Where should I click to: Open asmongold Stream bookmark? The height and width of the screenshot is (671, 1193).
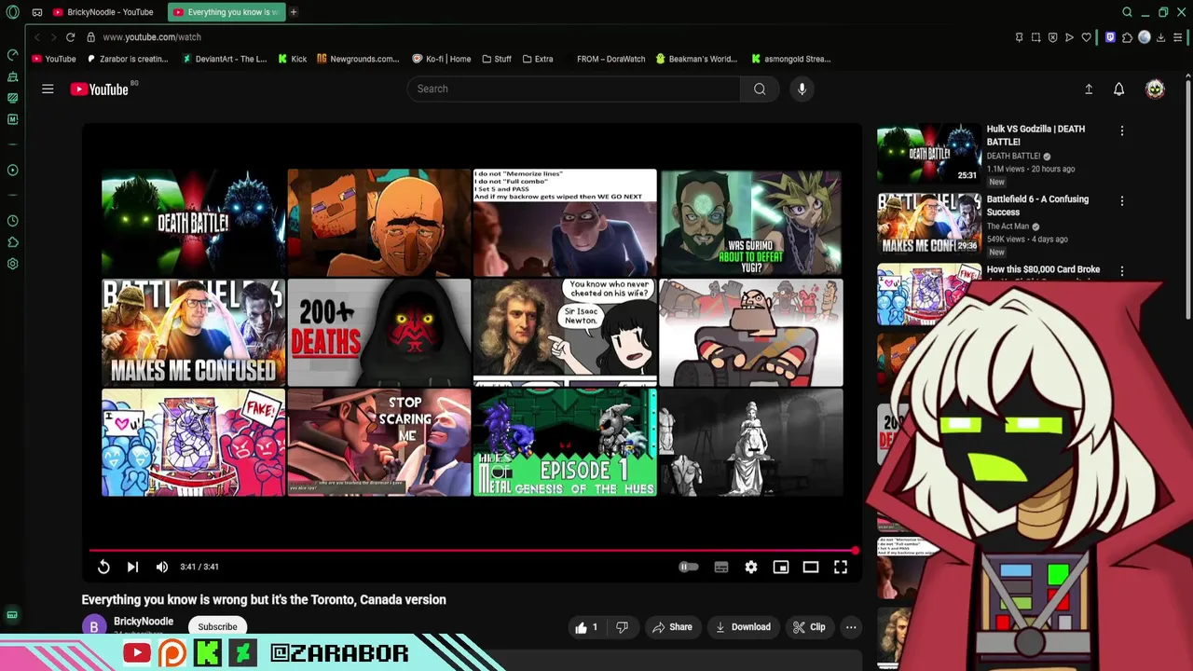[790, 59]
